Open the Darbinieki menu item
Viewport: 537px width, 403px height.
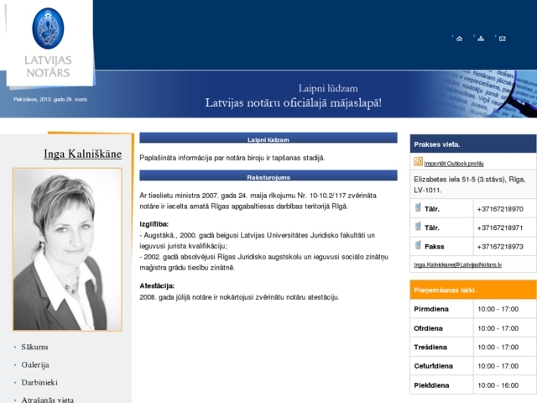39,383
